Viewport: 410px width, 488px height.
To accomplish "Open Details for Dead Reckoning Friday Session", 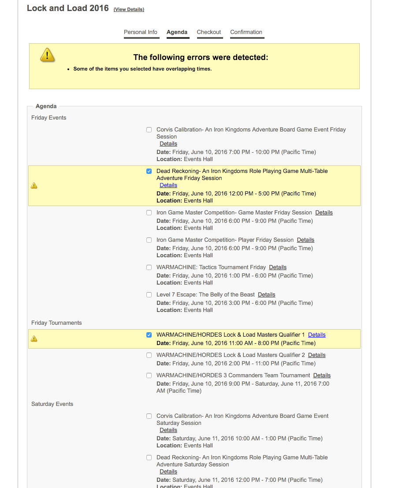I will 168,185.
